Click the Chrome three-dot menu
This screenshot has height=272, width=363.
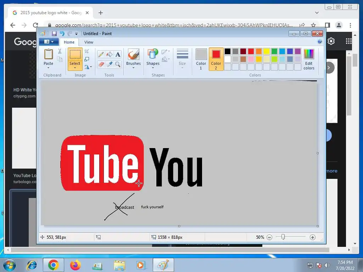[350, 25]
